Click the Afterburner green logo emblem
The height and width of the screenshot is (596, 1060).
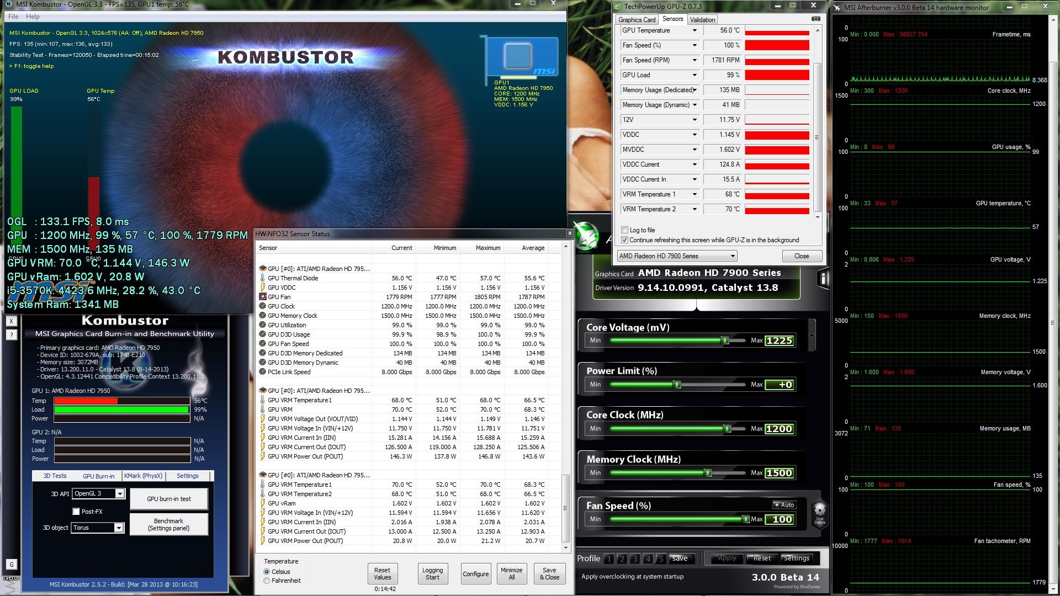(x=586, y=236)
